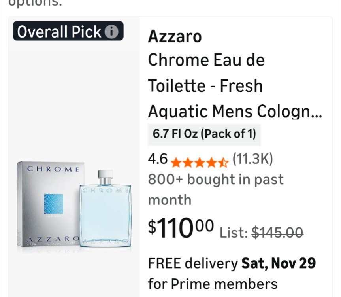Click the silver Chrome box in product image
Viewport: 341px width, 297px height.
[x=50, y=204]
